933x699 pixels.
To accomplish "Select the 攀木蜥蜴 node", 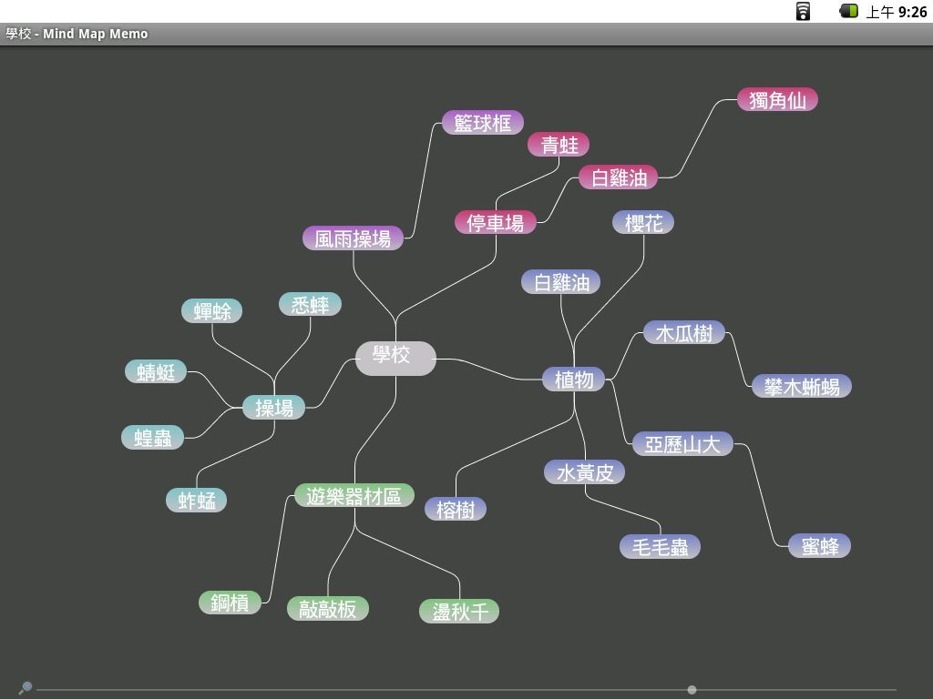I will pos(801,387).
